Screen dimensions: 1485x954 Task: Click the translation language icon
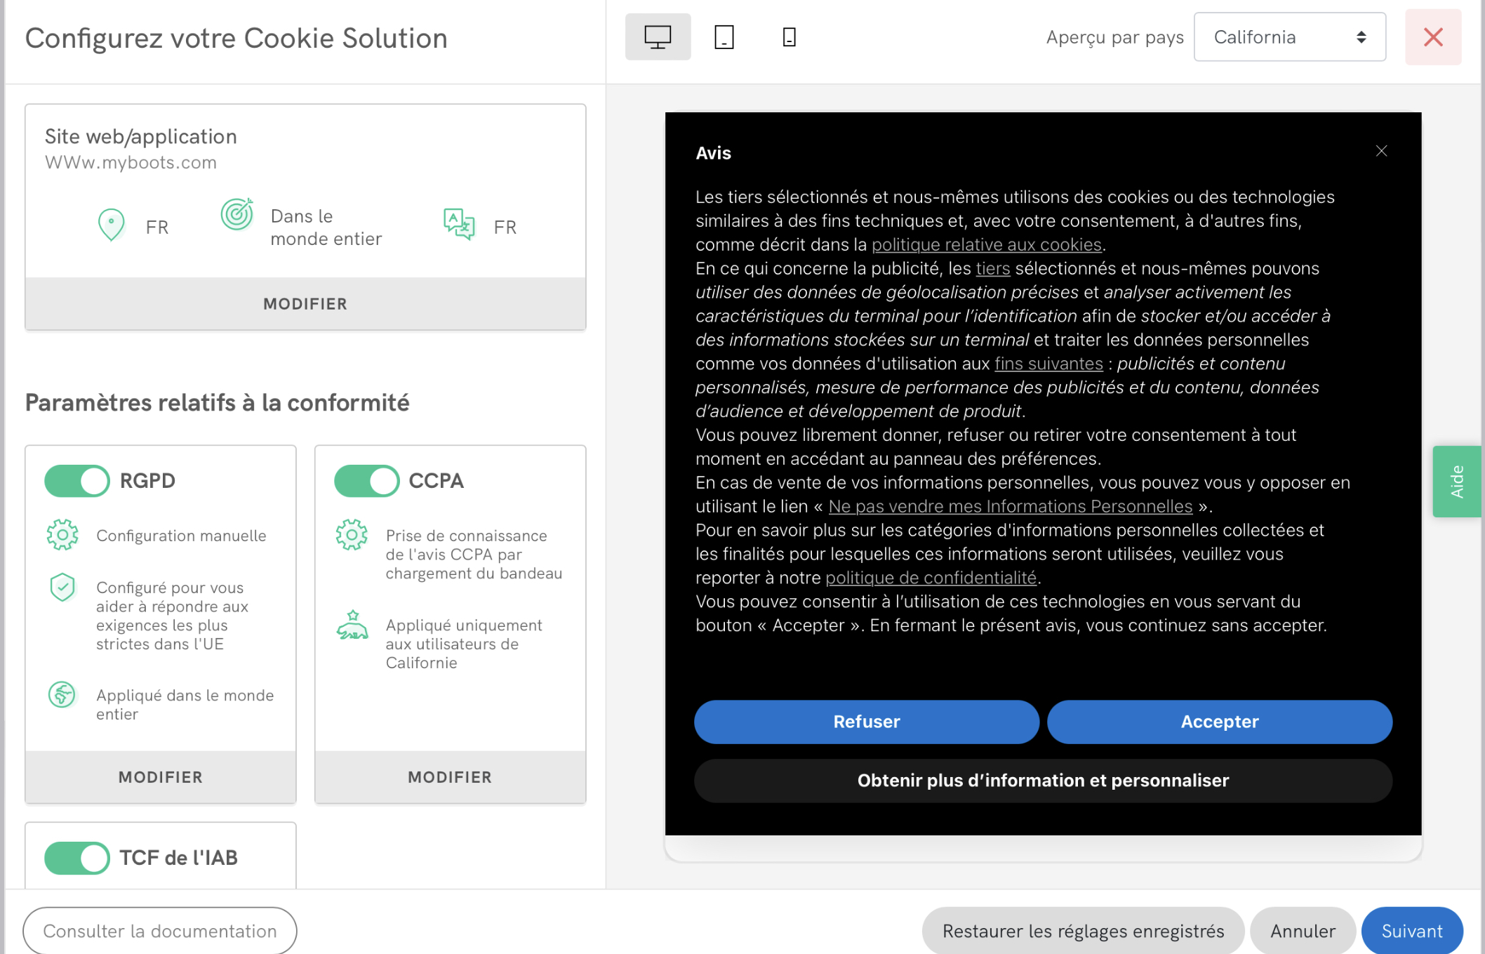[459, 225]
